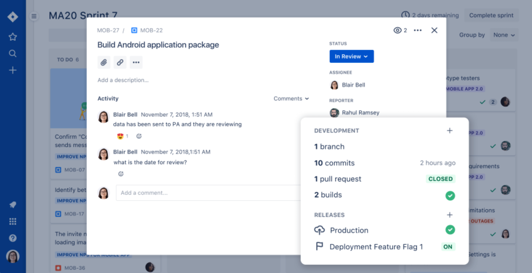The image size is (532, 273).
Task: Open search from the left sidebar
Action: [x=13, y=53]
